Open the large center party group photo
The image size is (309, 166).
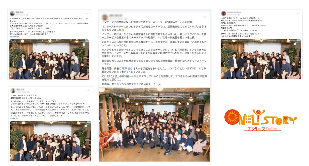point(155,125)
